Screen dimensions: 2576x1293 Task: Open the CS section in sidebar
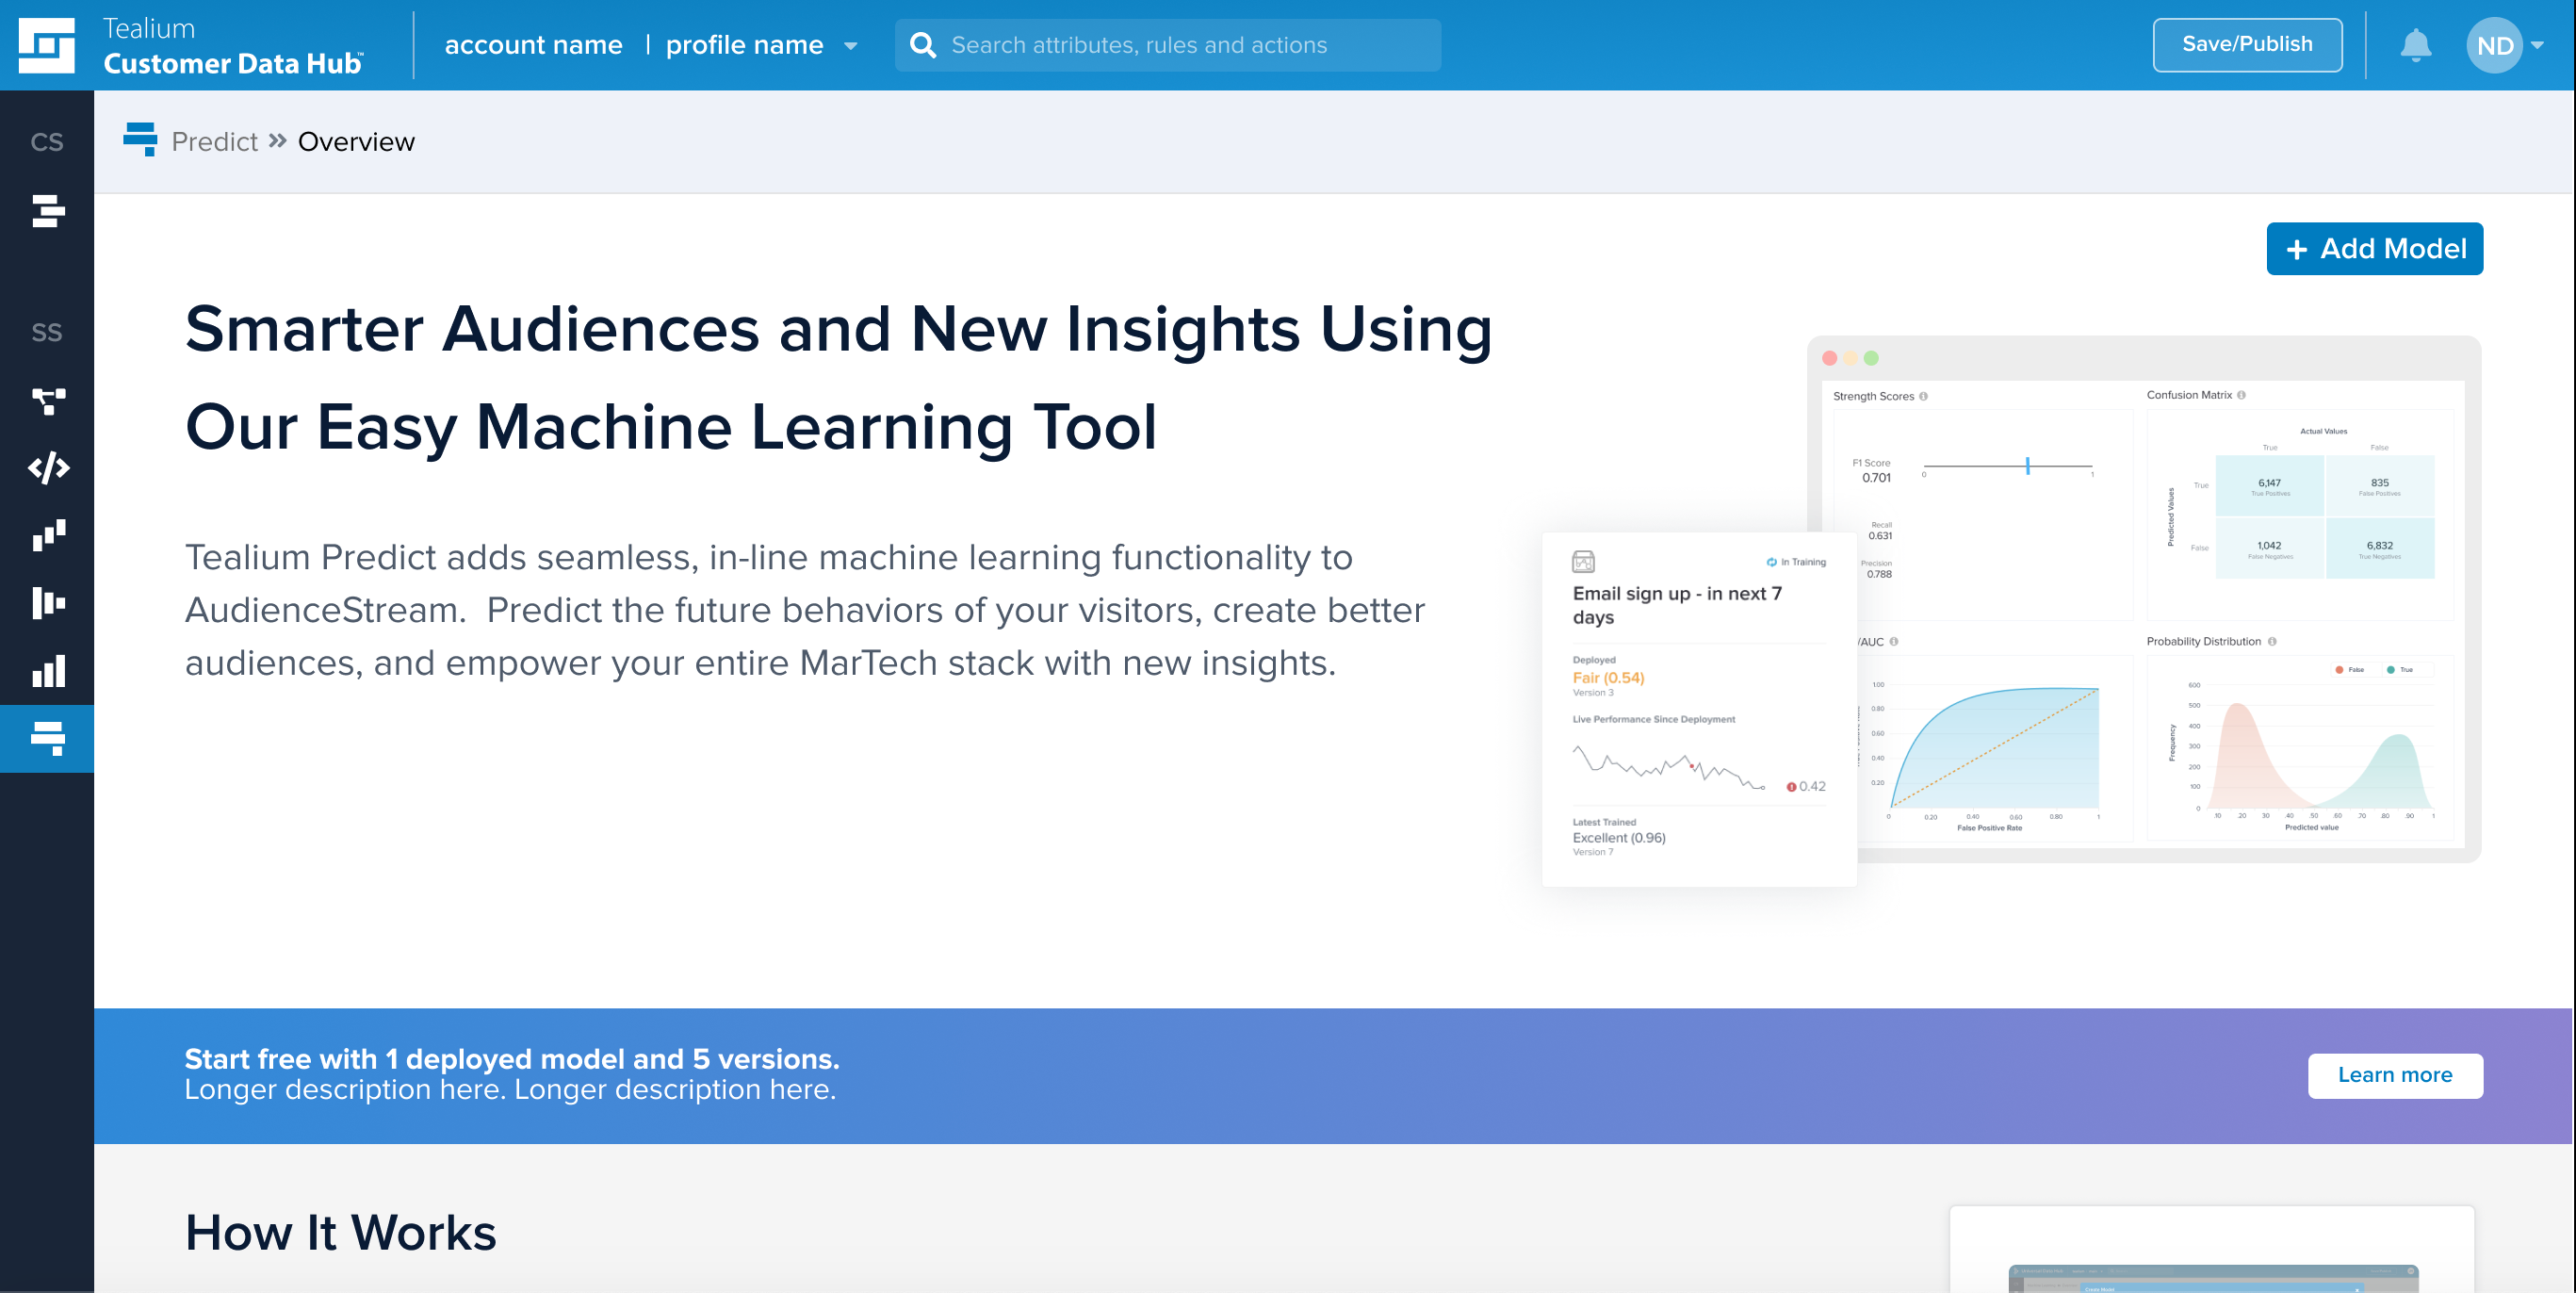tap(47, 142)
